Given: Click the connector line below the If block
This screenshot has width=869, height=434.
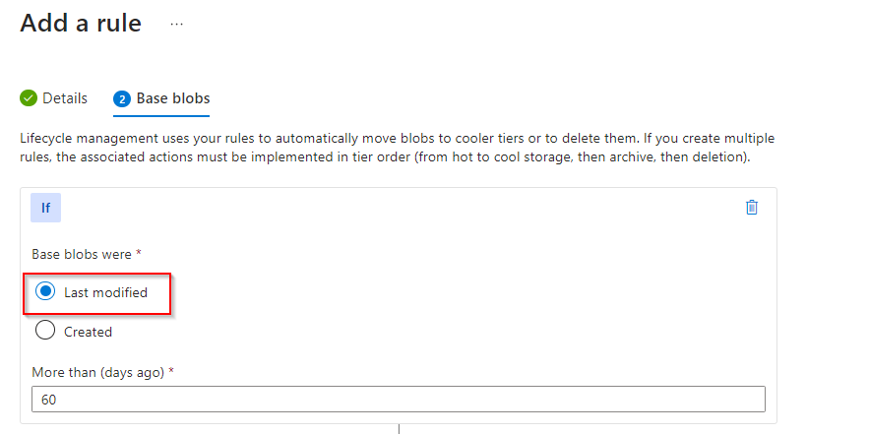Looking at the screenshot, I should (x=399, y=428).
